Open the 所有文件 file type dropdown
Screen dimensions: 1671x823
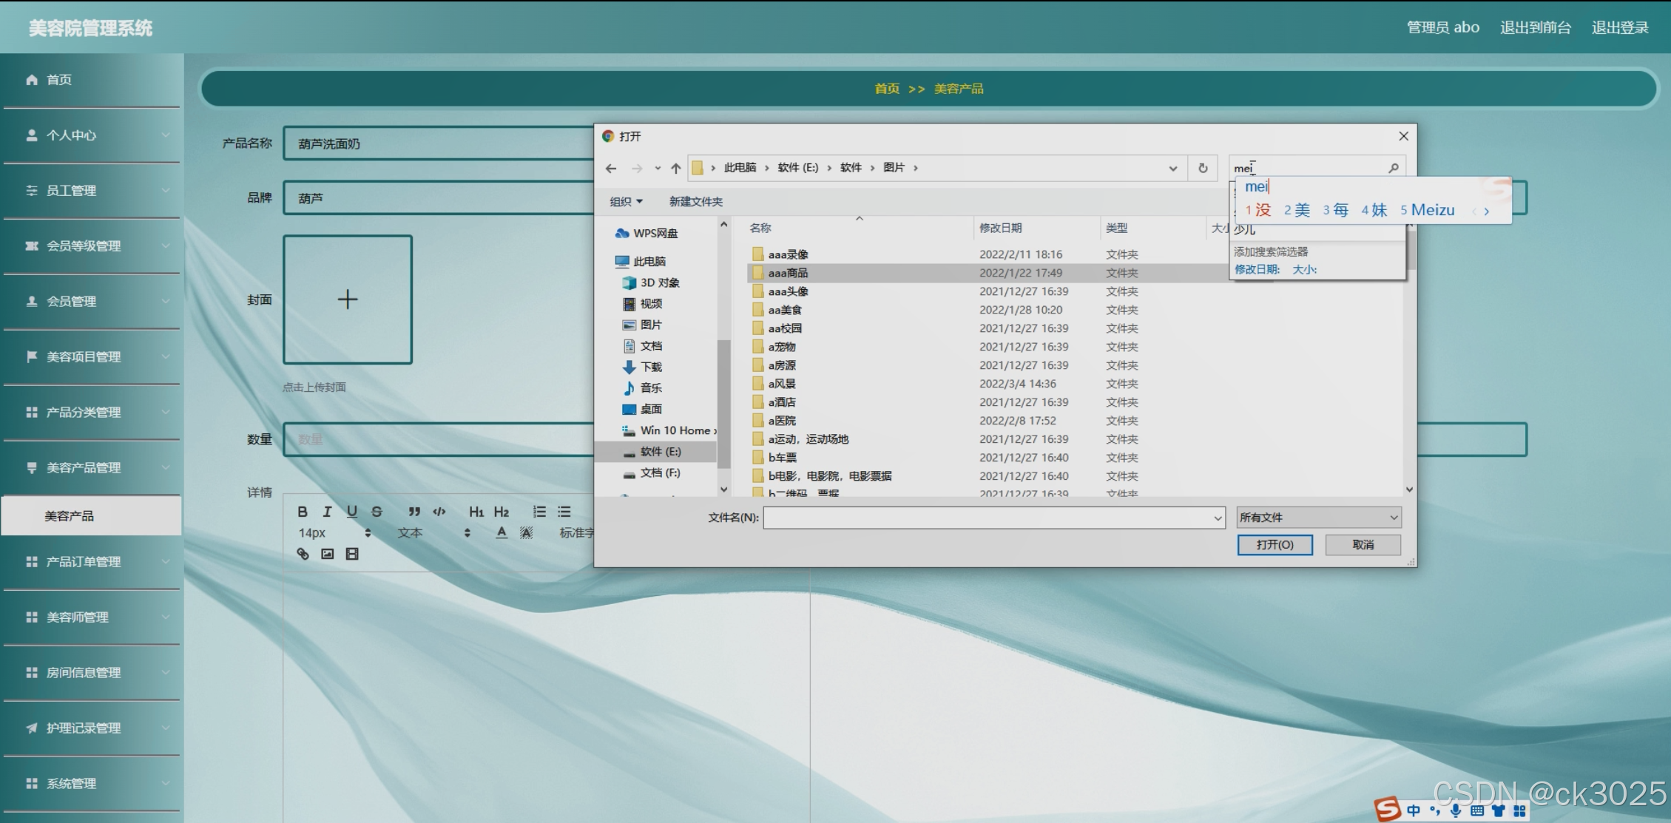point(1319,518)
